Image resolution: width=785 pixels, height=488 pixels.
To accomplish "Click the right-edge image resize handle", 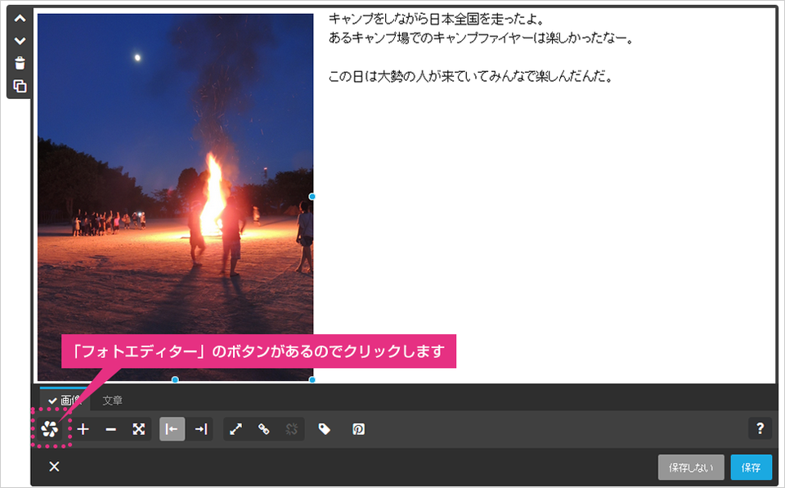I will click(x=312, y=197).
